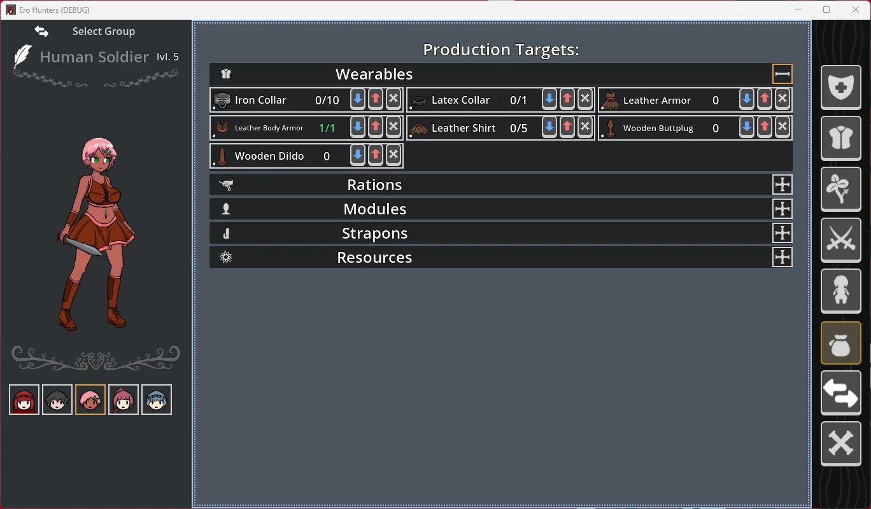
Task: Increase Latex Collar production target
Action: click(x=567, y=99)
